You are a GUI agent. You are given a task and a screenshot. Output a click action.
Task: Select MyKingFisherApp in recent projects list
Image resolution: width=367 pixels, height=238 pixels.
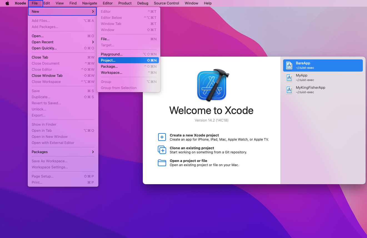point(323,90)
